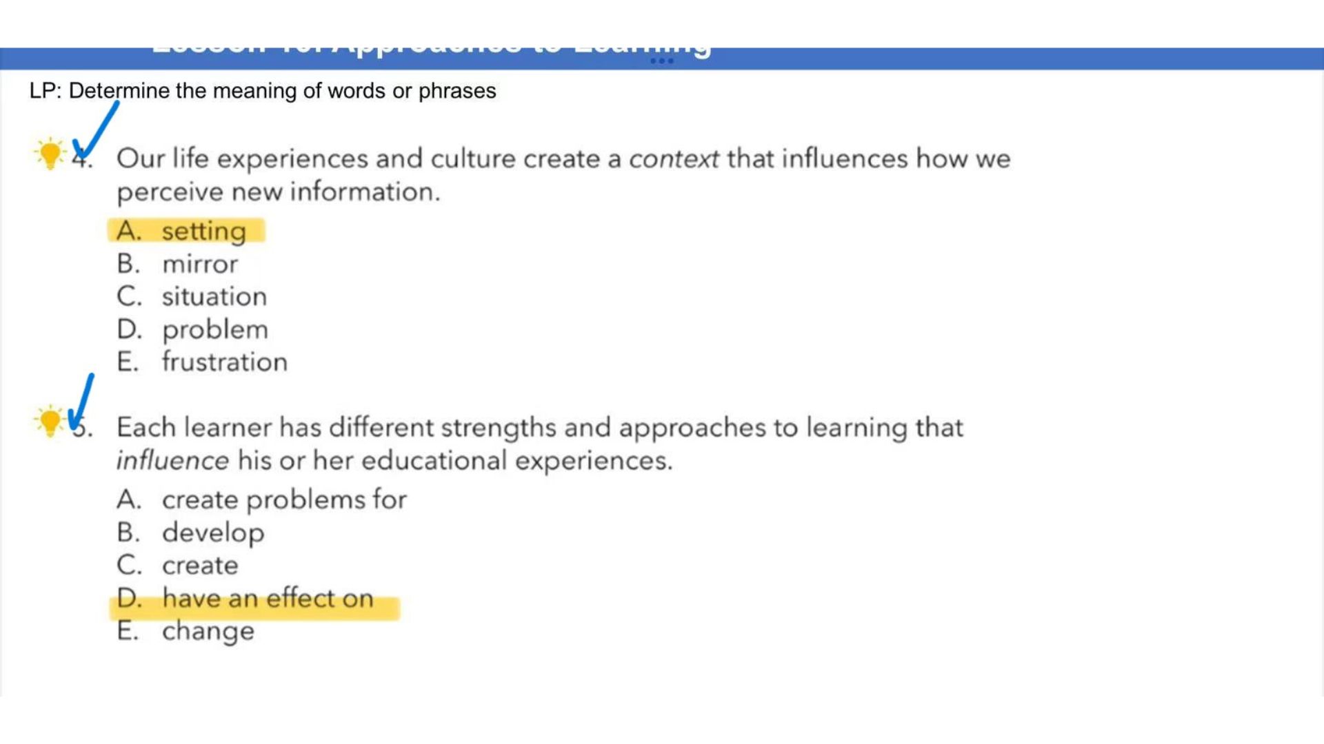Select answer B. mirror
This screenshot has height=744, width=1324.
pos(177,264)
